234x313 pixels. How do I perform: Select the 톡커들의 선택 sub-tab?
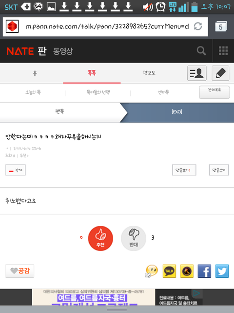coord(98,92)
